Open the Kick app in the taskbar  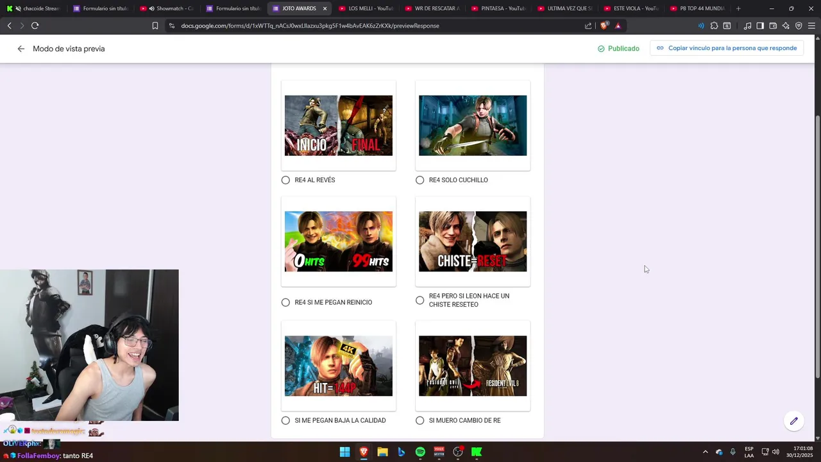click(477, 452)
